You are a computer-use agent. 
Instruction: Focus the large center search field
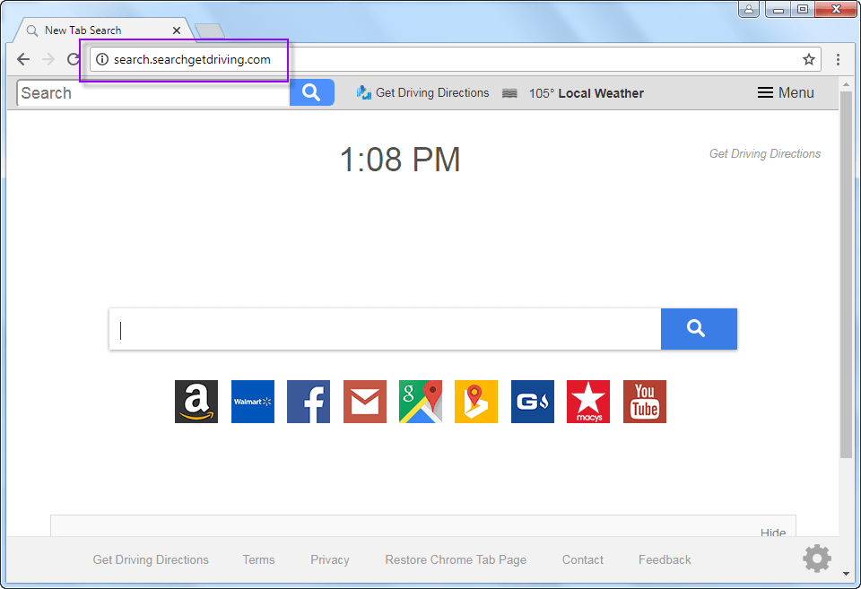click(x=385, y=329)
